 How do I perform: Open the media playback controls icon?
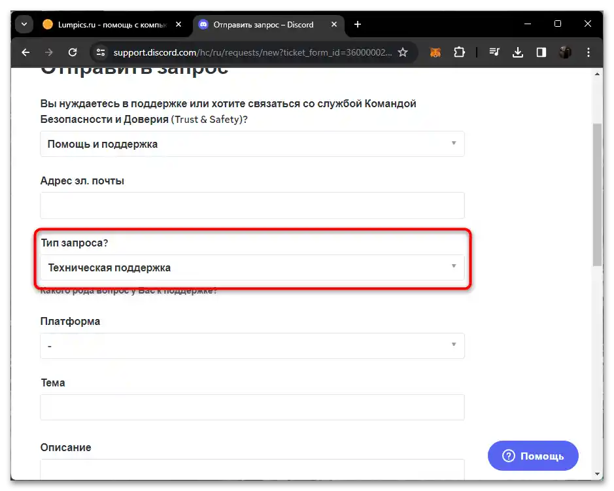tap(494, 52)
